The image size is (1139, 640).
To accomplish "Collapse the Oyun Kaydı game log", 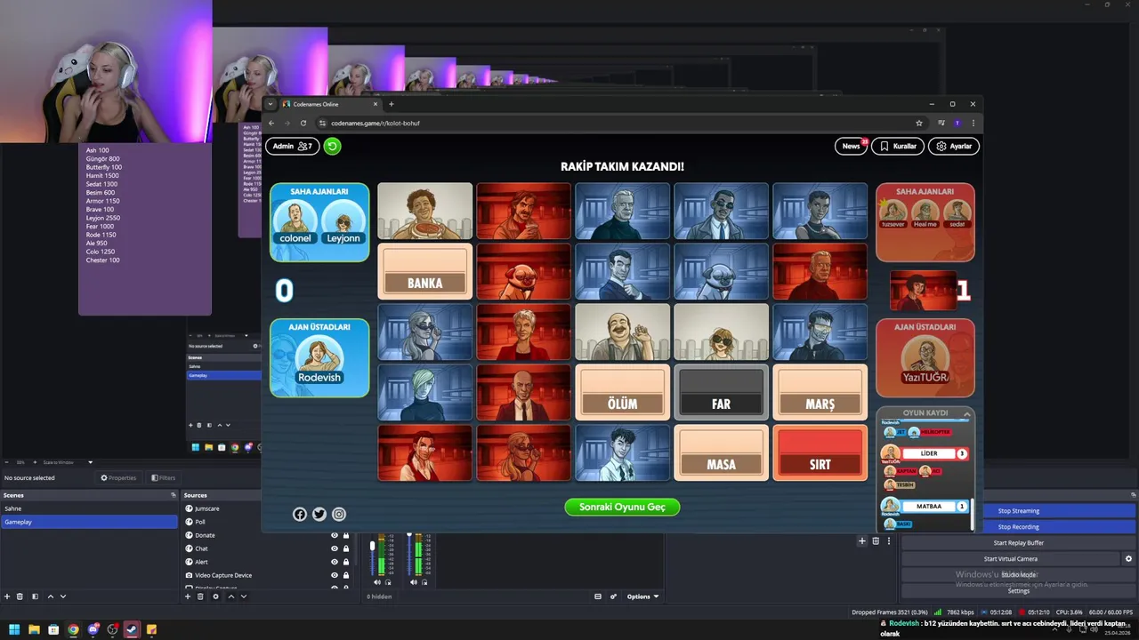I will 967,413.
